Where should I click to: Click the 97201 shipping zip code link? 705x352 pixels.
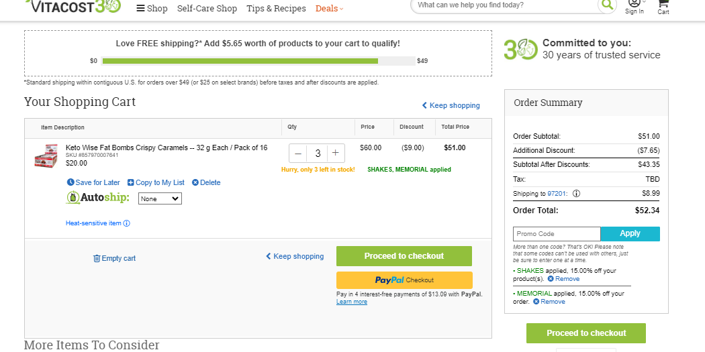557,194
